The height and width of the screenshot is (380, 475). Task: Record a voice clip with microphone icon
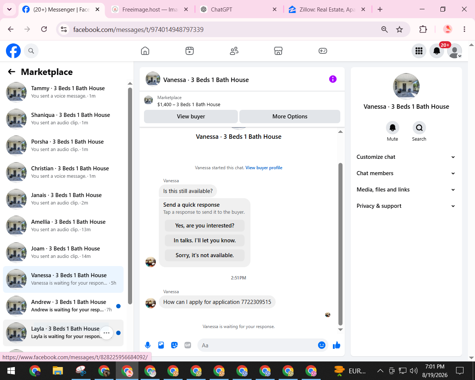click(x=148, y=345)
